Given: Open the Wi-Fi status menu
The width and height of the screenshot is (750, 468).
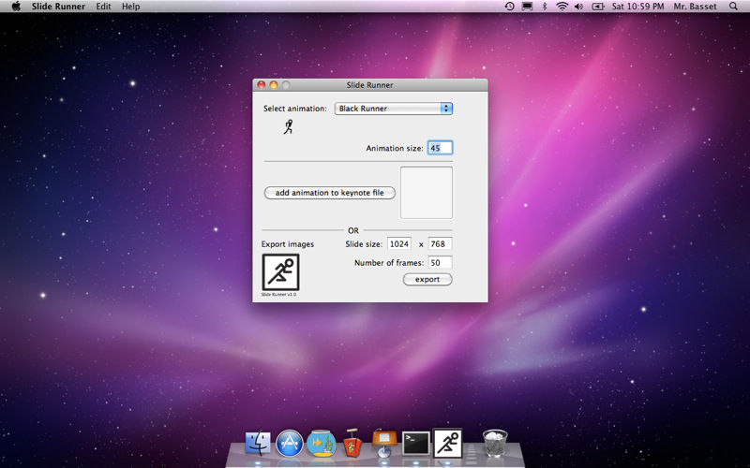Looking at the screenshot, I should [x=562, y=7].
